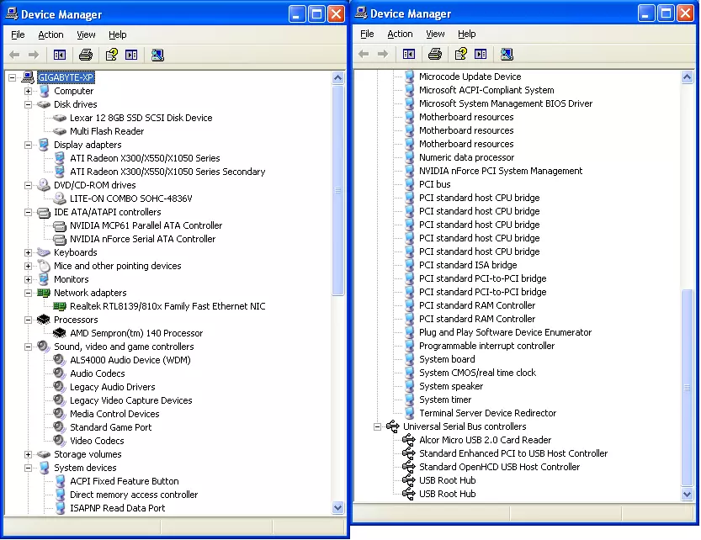Collapse the Display adapters category
The width and height of the screenshot is (701, 540).
(x=28, y=145)
